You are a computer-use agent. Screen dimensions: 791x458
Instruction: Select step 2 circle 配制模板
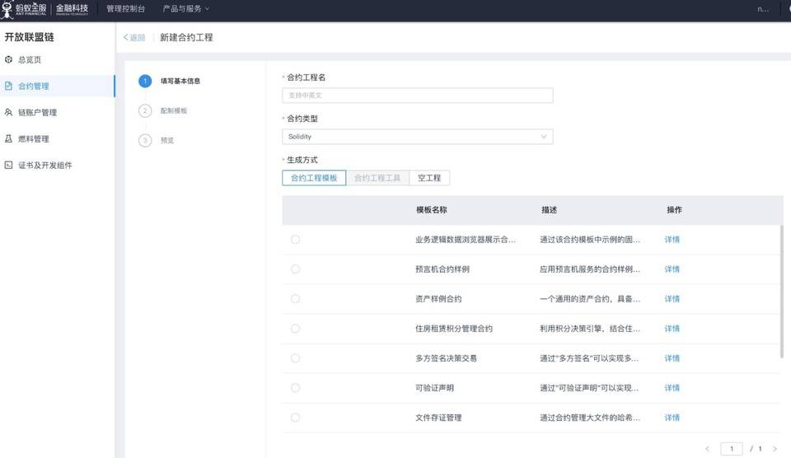tap(145, 110)
